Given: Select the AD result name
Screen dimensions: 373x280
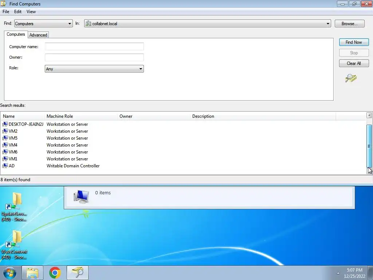Looking at the screenshot, I should click(12, 166).
